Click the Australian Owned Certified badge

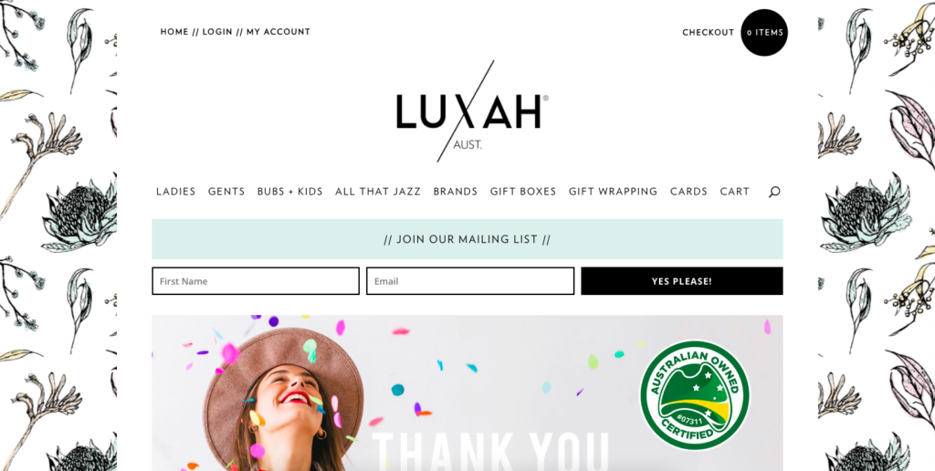[x=695, y=395]
